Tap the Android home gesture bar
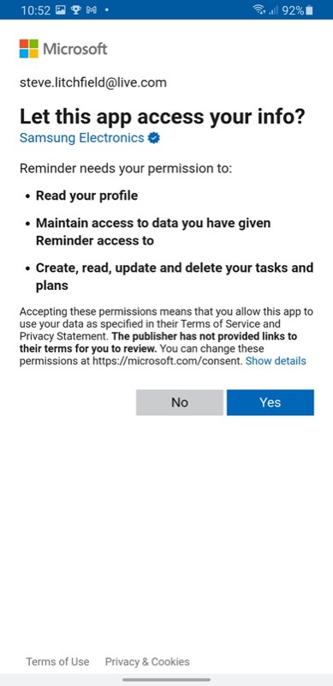This screenshot has height=686, width=333. pyautogui.click(x=166, y=680)
